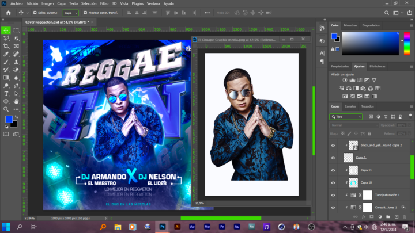Open the Archivo menu
This screenshot has width=415, height=233.
tap(16, 3)
